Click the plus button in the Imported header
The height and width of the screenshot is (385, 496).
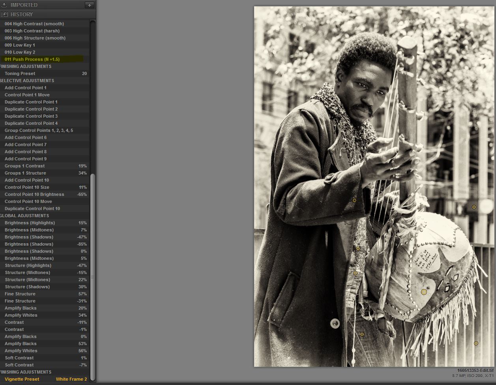click(90, 5)
